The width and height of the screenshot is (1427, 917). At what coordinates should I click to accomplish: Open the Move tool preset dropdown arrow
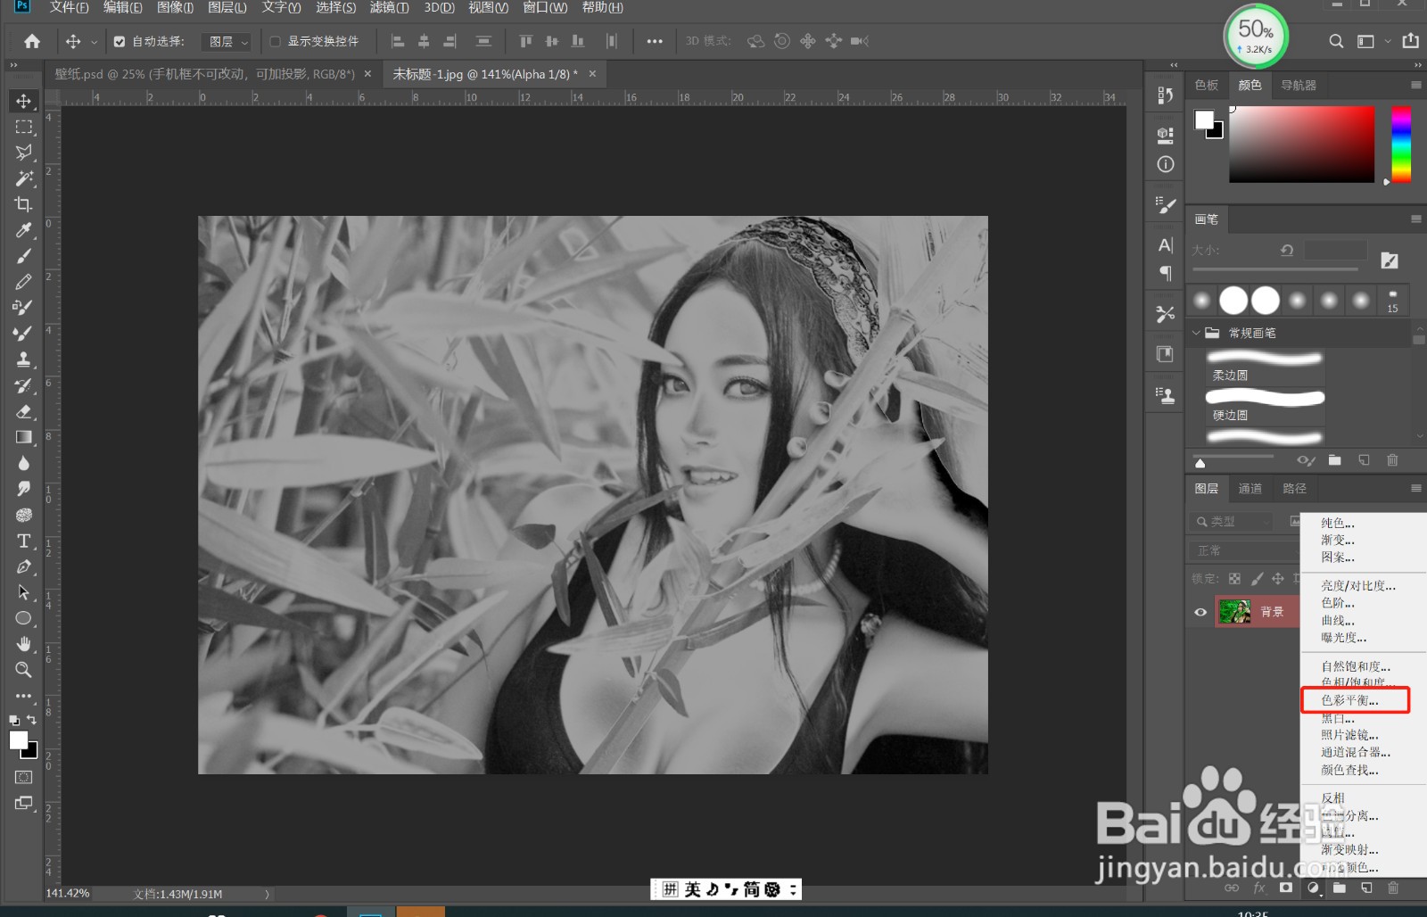[x=95, y=42]
